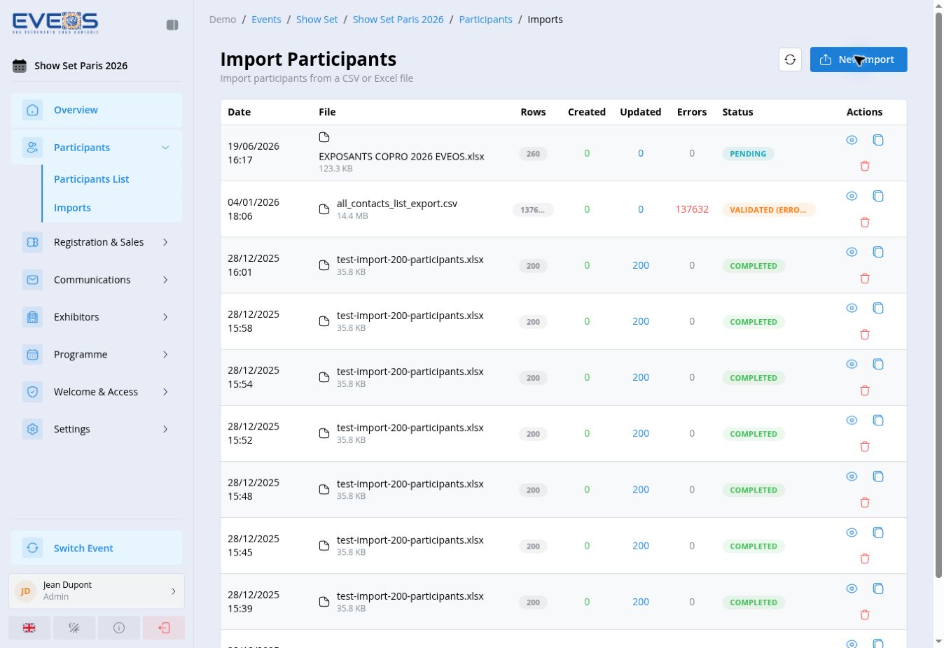Expand the Settings sidebar section

coord(97,429)
